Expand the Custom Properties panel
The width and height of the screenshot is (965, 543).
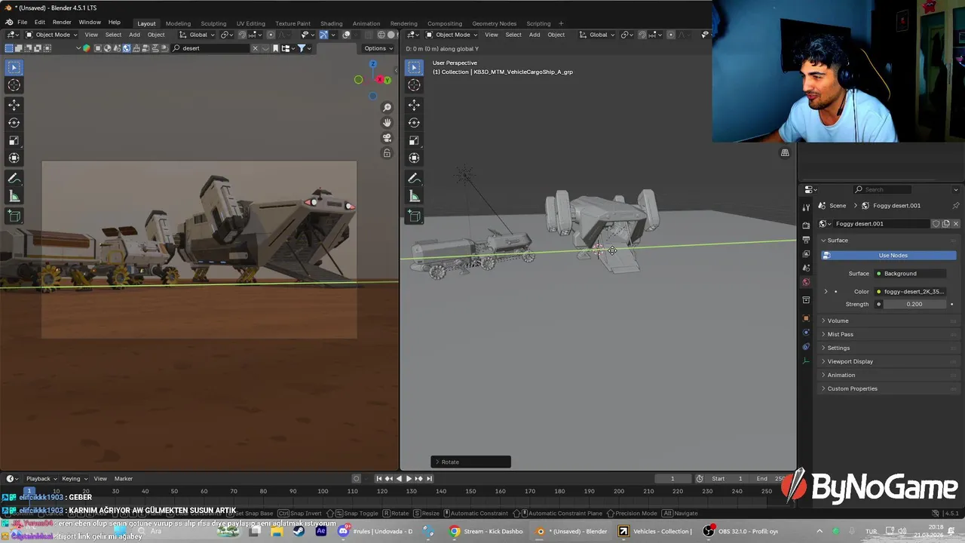pyautogui.click(x=852, y=388)
